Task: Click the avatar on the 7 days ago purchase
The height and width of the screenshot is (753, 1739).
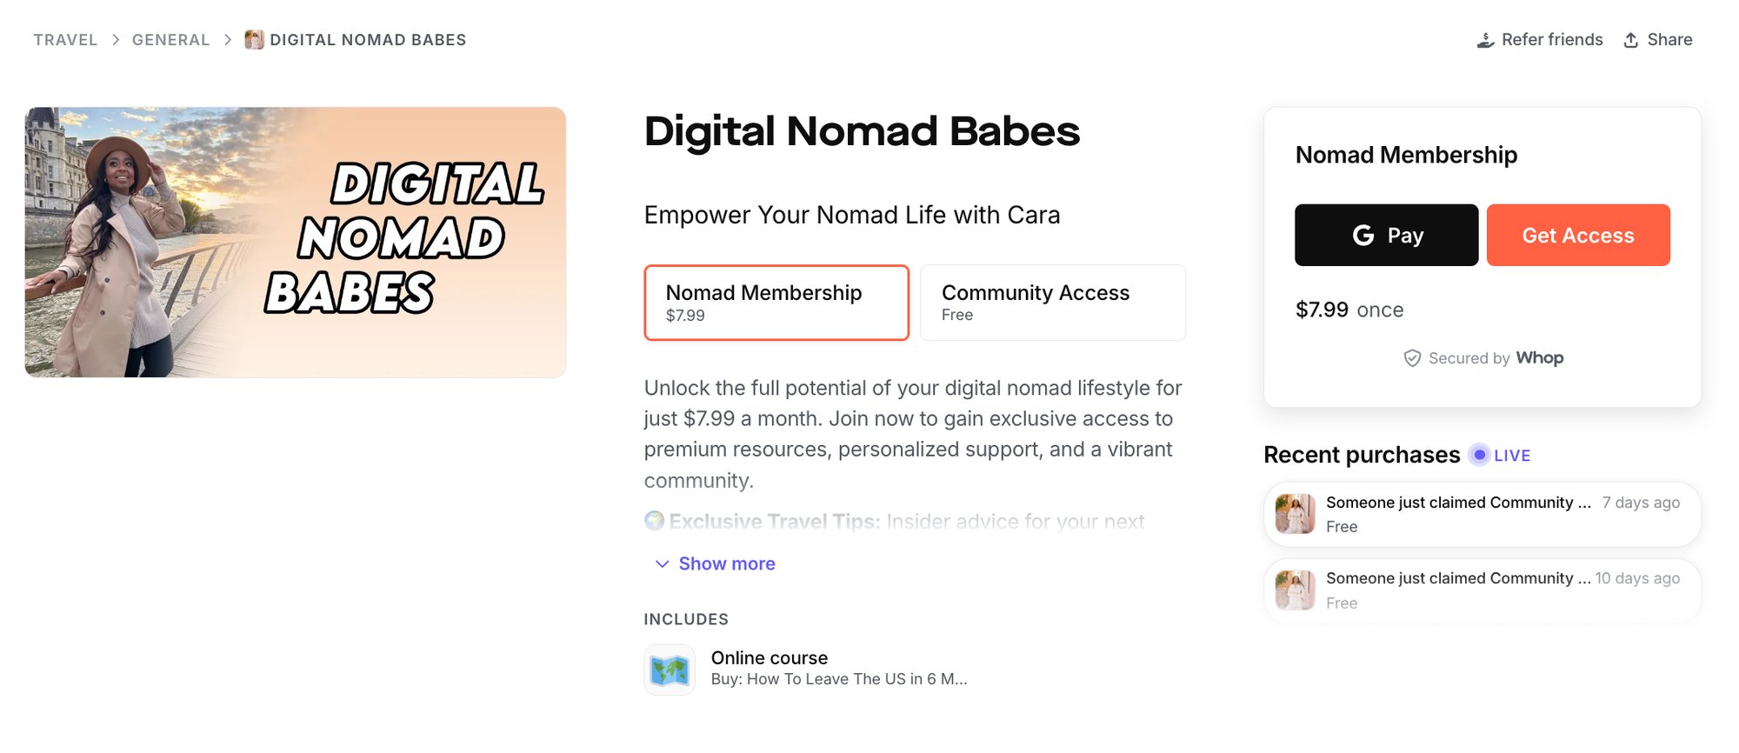Action: point(1295,513)
